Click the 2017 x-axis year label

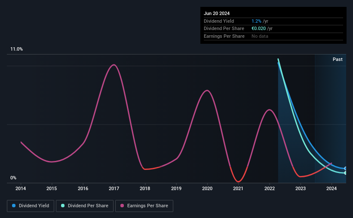pos(114,188)
